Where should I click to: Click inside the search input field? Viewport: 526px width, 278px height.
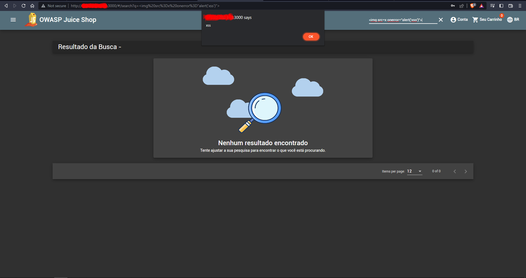(400, 20)
